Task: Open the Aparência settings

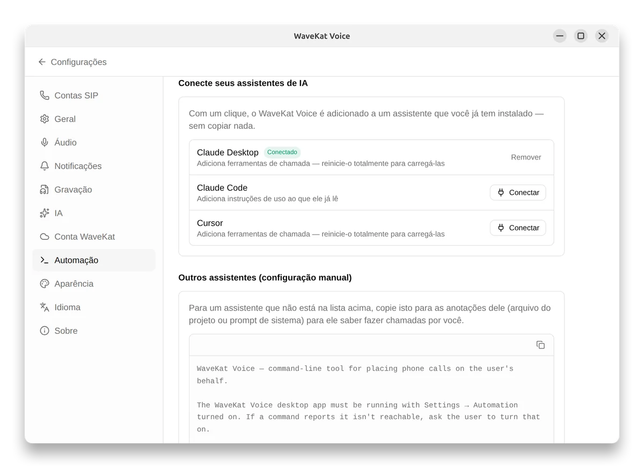Action: pyautogui.click(x=94, y=284)
